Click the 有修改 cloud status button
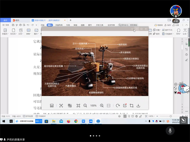The image size is (190, 142). [x=159, y=25]
